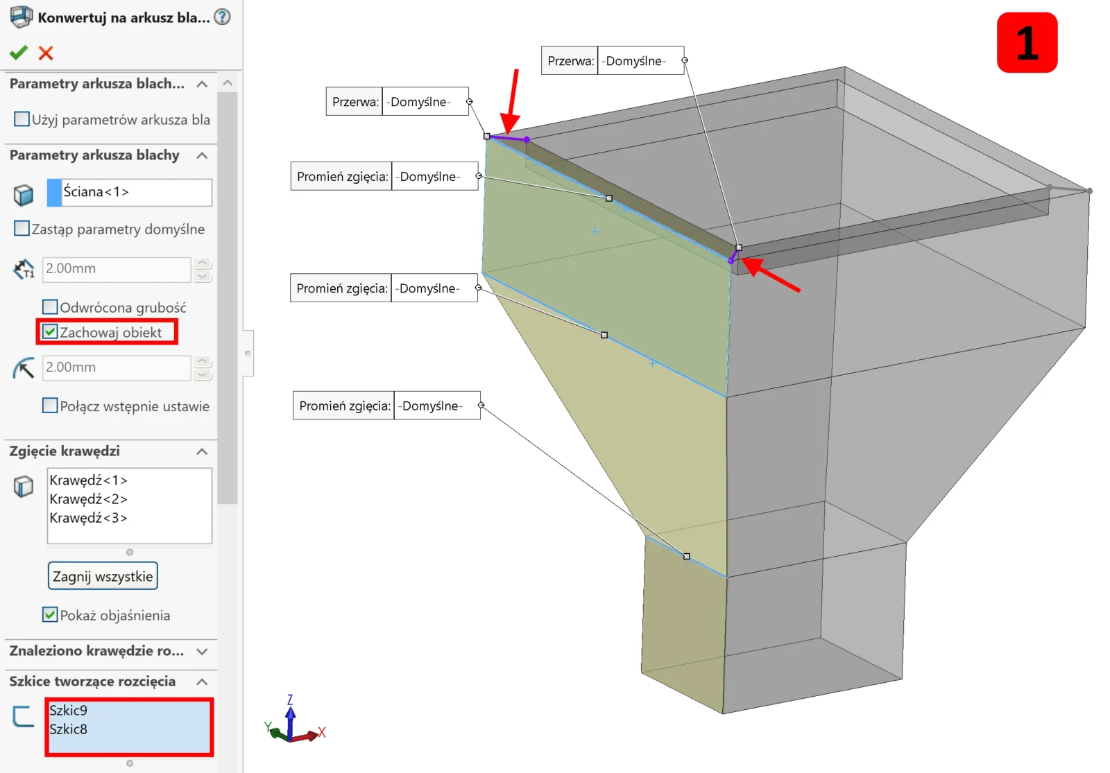Click the middle 'Promień zgięcia' callout
Screen dimensions: 1110x773
(384, 288)
